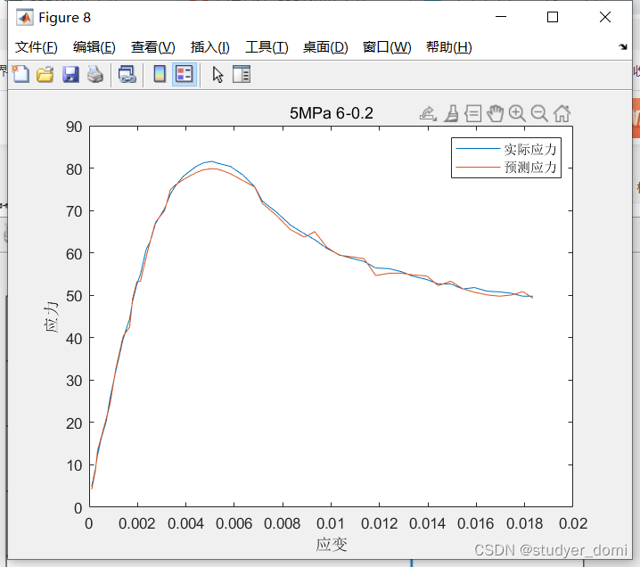Click the dock figure arrow at menu bar right
640x567 pixels.
(x=622, y=47)
